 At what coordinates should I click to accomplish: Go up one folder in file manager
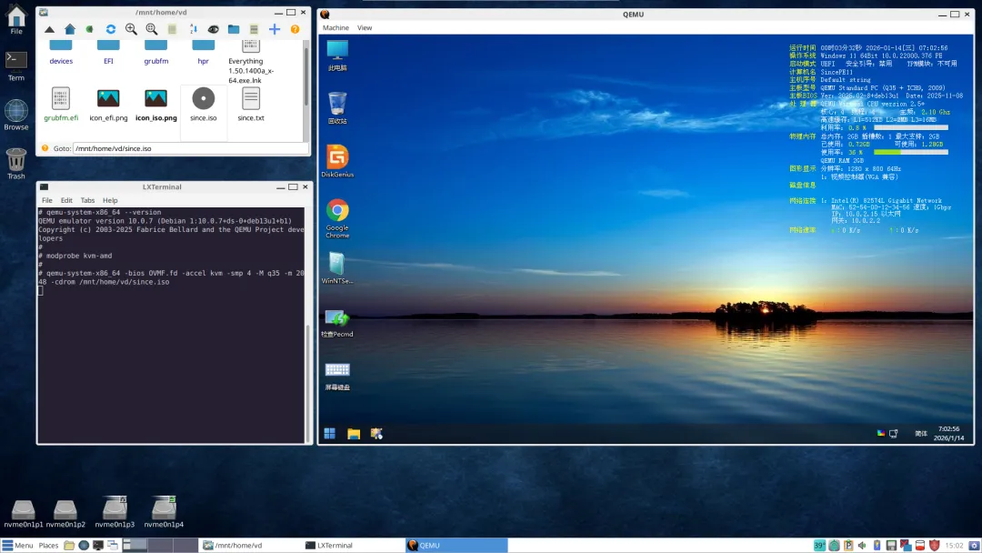tap(49, 29)
